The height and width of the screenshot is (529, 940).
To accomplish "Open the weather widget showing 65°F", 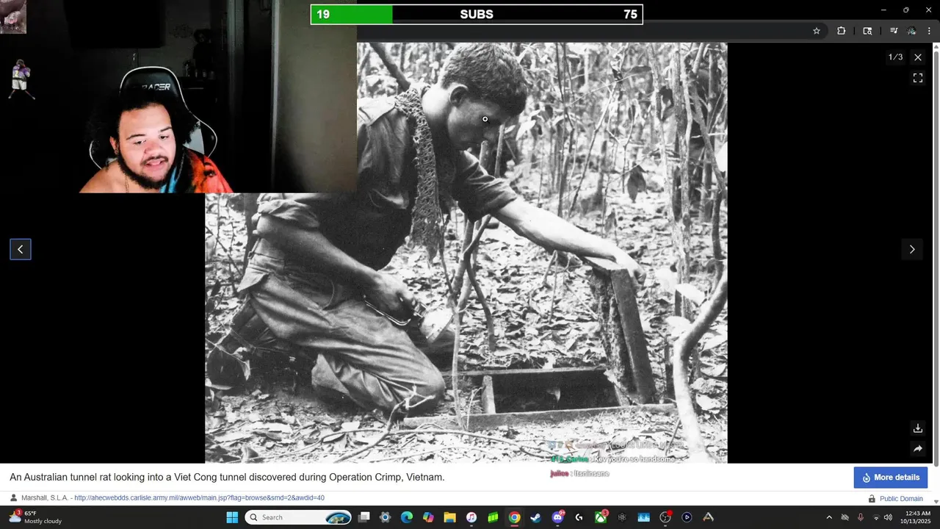I will (x=35, y=517).
